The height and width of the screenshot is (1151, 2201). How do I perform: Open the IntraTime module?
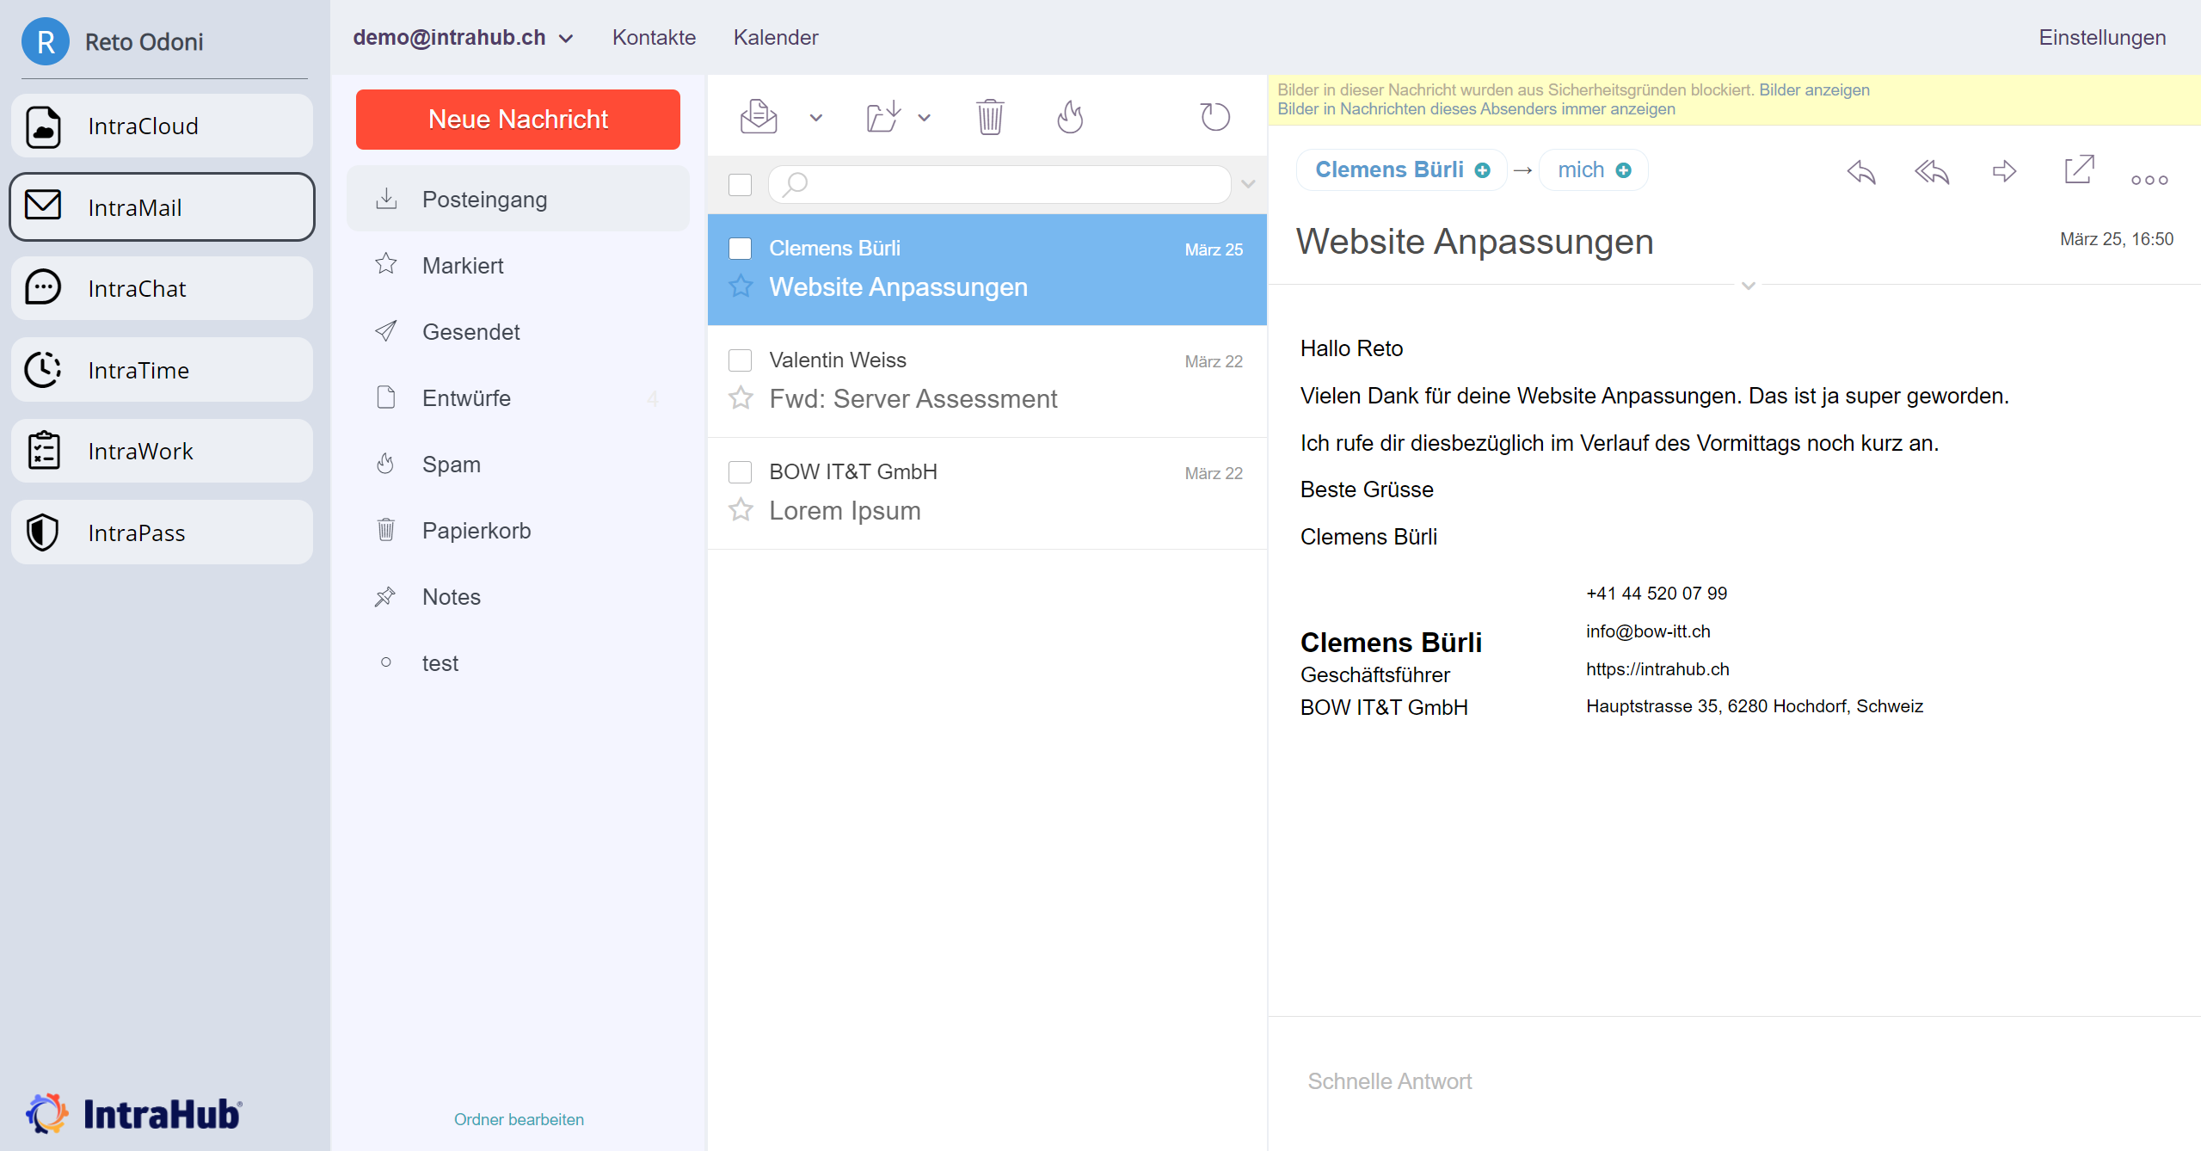tap(160, 370)
